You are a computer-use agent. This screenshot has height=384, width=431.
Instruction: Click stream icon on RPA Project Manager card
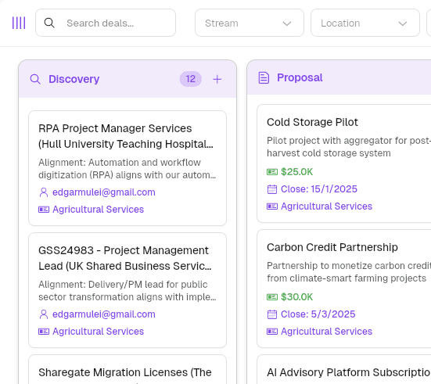pos(44,210)
